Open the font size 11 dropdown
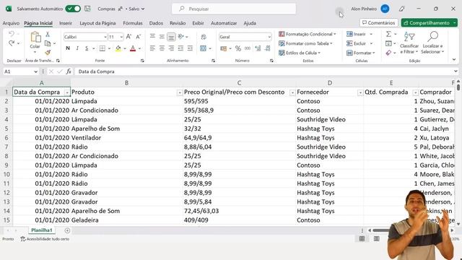 (x=121, y=37)
